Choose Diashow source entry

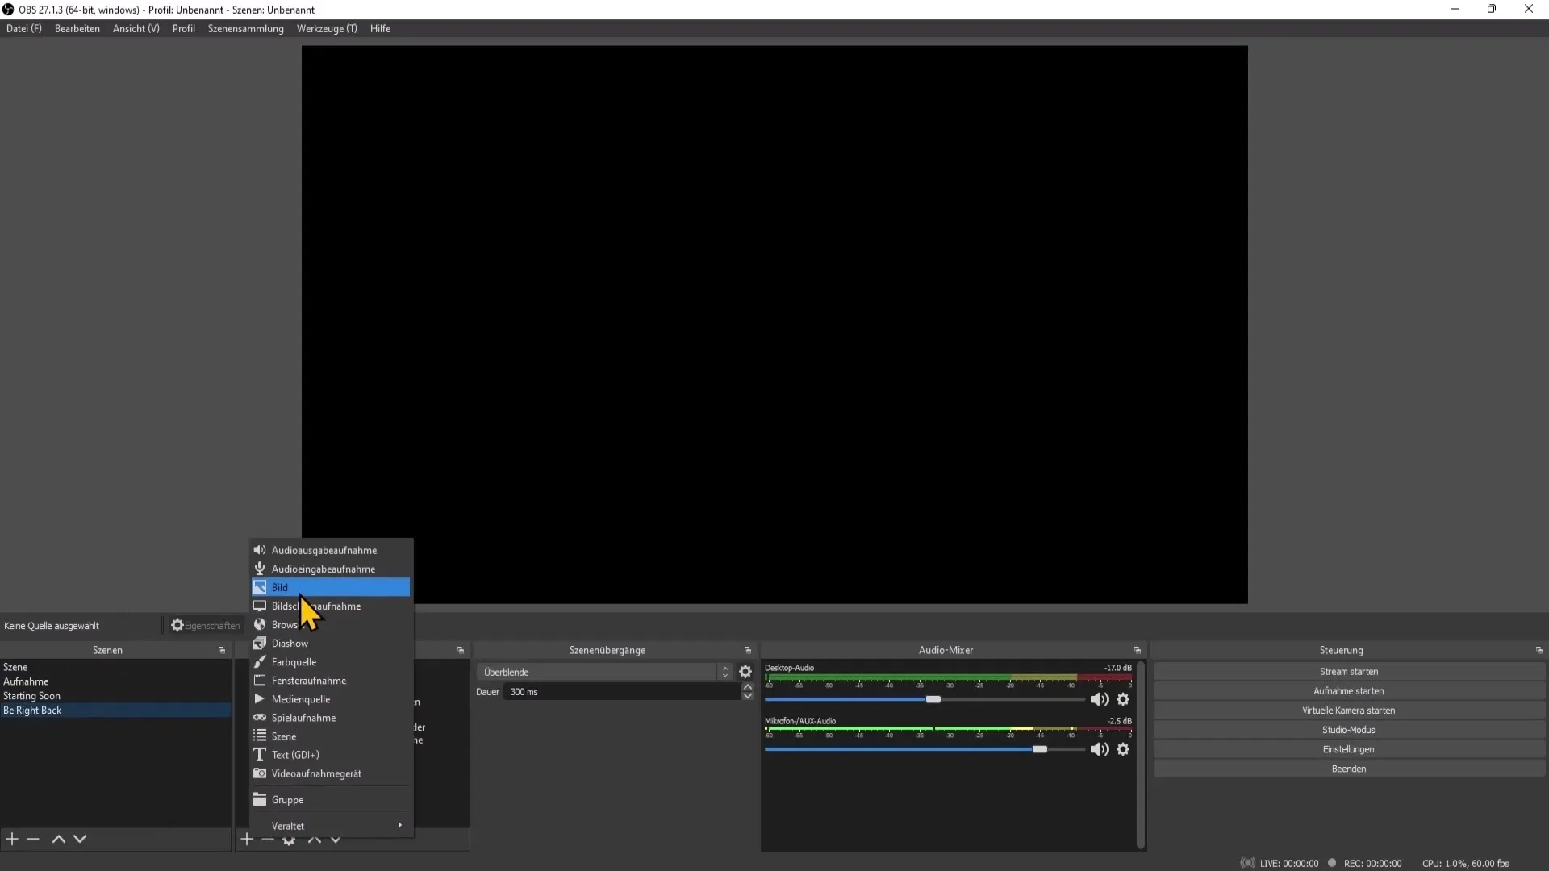(x=331, y=643)
